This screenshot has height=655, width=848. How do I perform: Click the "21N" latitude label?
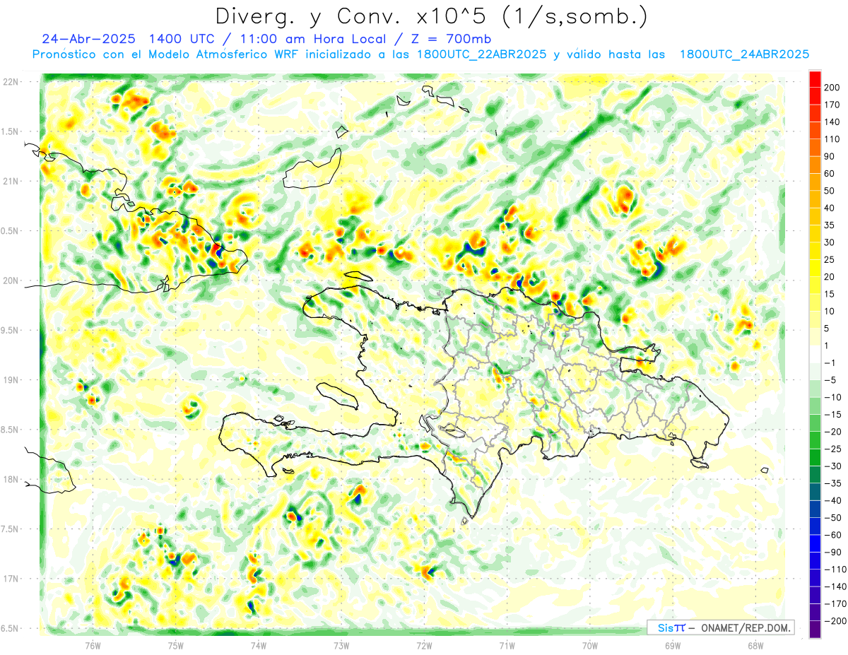pos(10,181)
